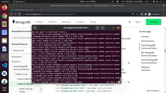Open the Files manager in the dock
The width and height of the screenshot is (166, 93).
[4, 41]
